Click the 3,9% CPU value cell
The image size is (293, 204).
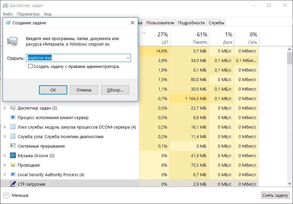coord(155,61)
